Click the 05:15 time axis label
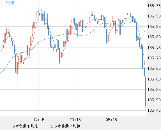The height and width of the screenshot is (130, 161). [x=111, y=120]
